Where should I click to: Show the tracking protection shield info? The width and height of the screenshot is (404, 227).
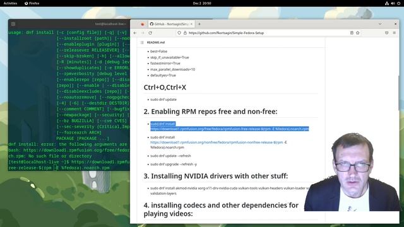[x=179, y=33]
